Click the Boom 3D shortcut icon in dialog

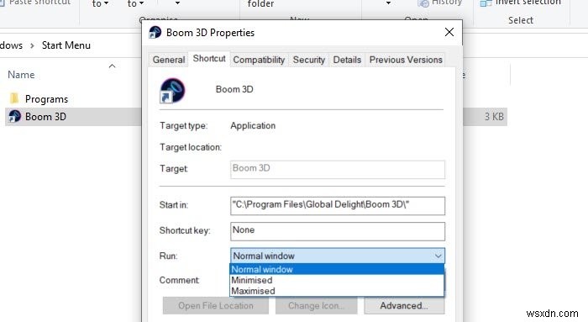(172, 90)
